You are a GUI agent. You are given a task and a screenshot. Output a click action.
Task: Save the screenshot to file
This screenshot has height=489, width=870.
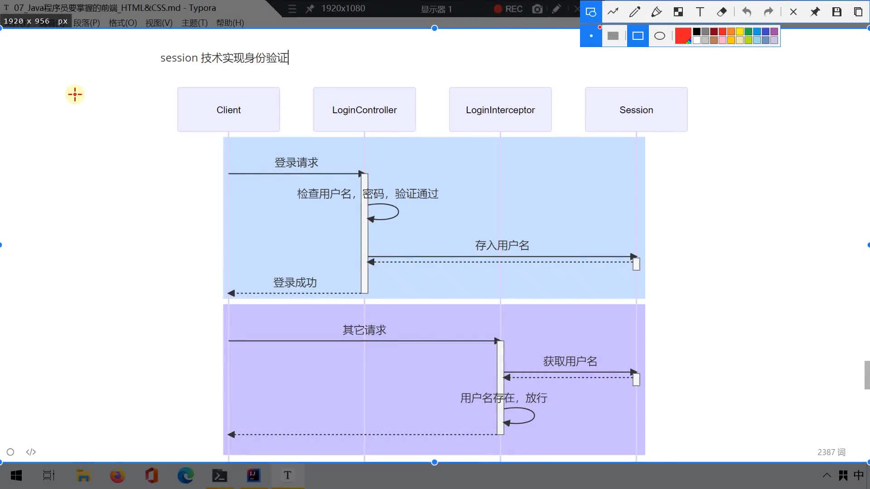click(837, 12)
